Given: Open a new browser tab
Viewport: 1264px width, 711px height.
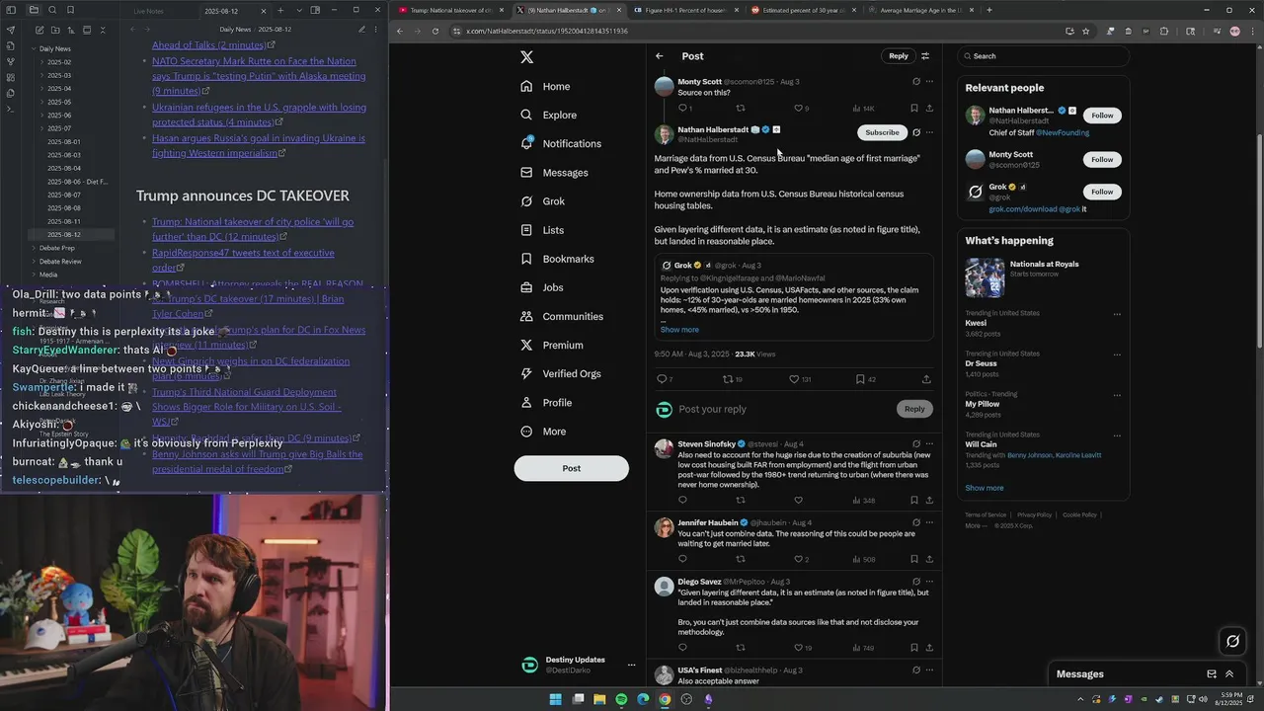Looking at the screenshot, I should [989, 10].
